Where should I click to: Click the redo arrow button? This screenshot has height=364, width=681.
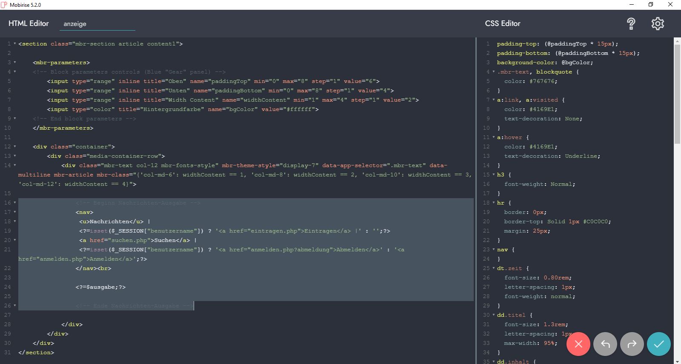coord(632,344)
